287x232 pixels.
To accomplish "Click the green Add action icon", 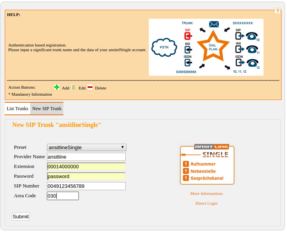I will pyautogui.click(x=57, y=87).
